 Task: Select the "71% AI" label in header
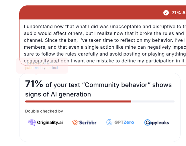pos(179,13)
